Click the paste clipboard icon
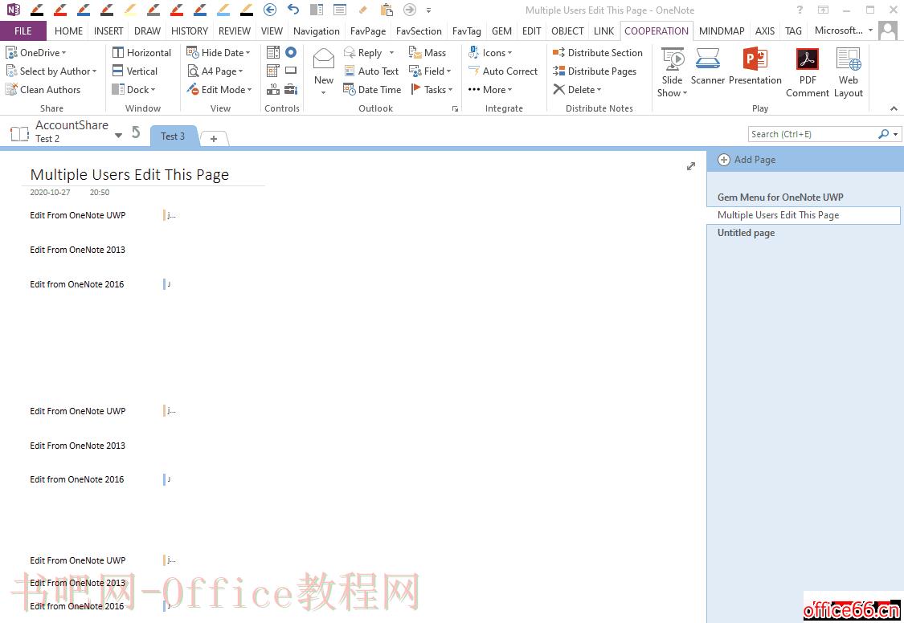Viewport: 904px width, 623px height. 387,9
